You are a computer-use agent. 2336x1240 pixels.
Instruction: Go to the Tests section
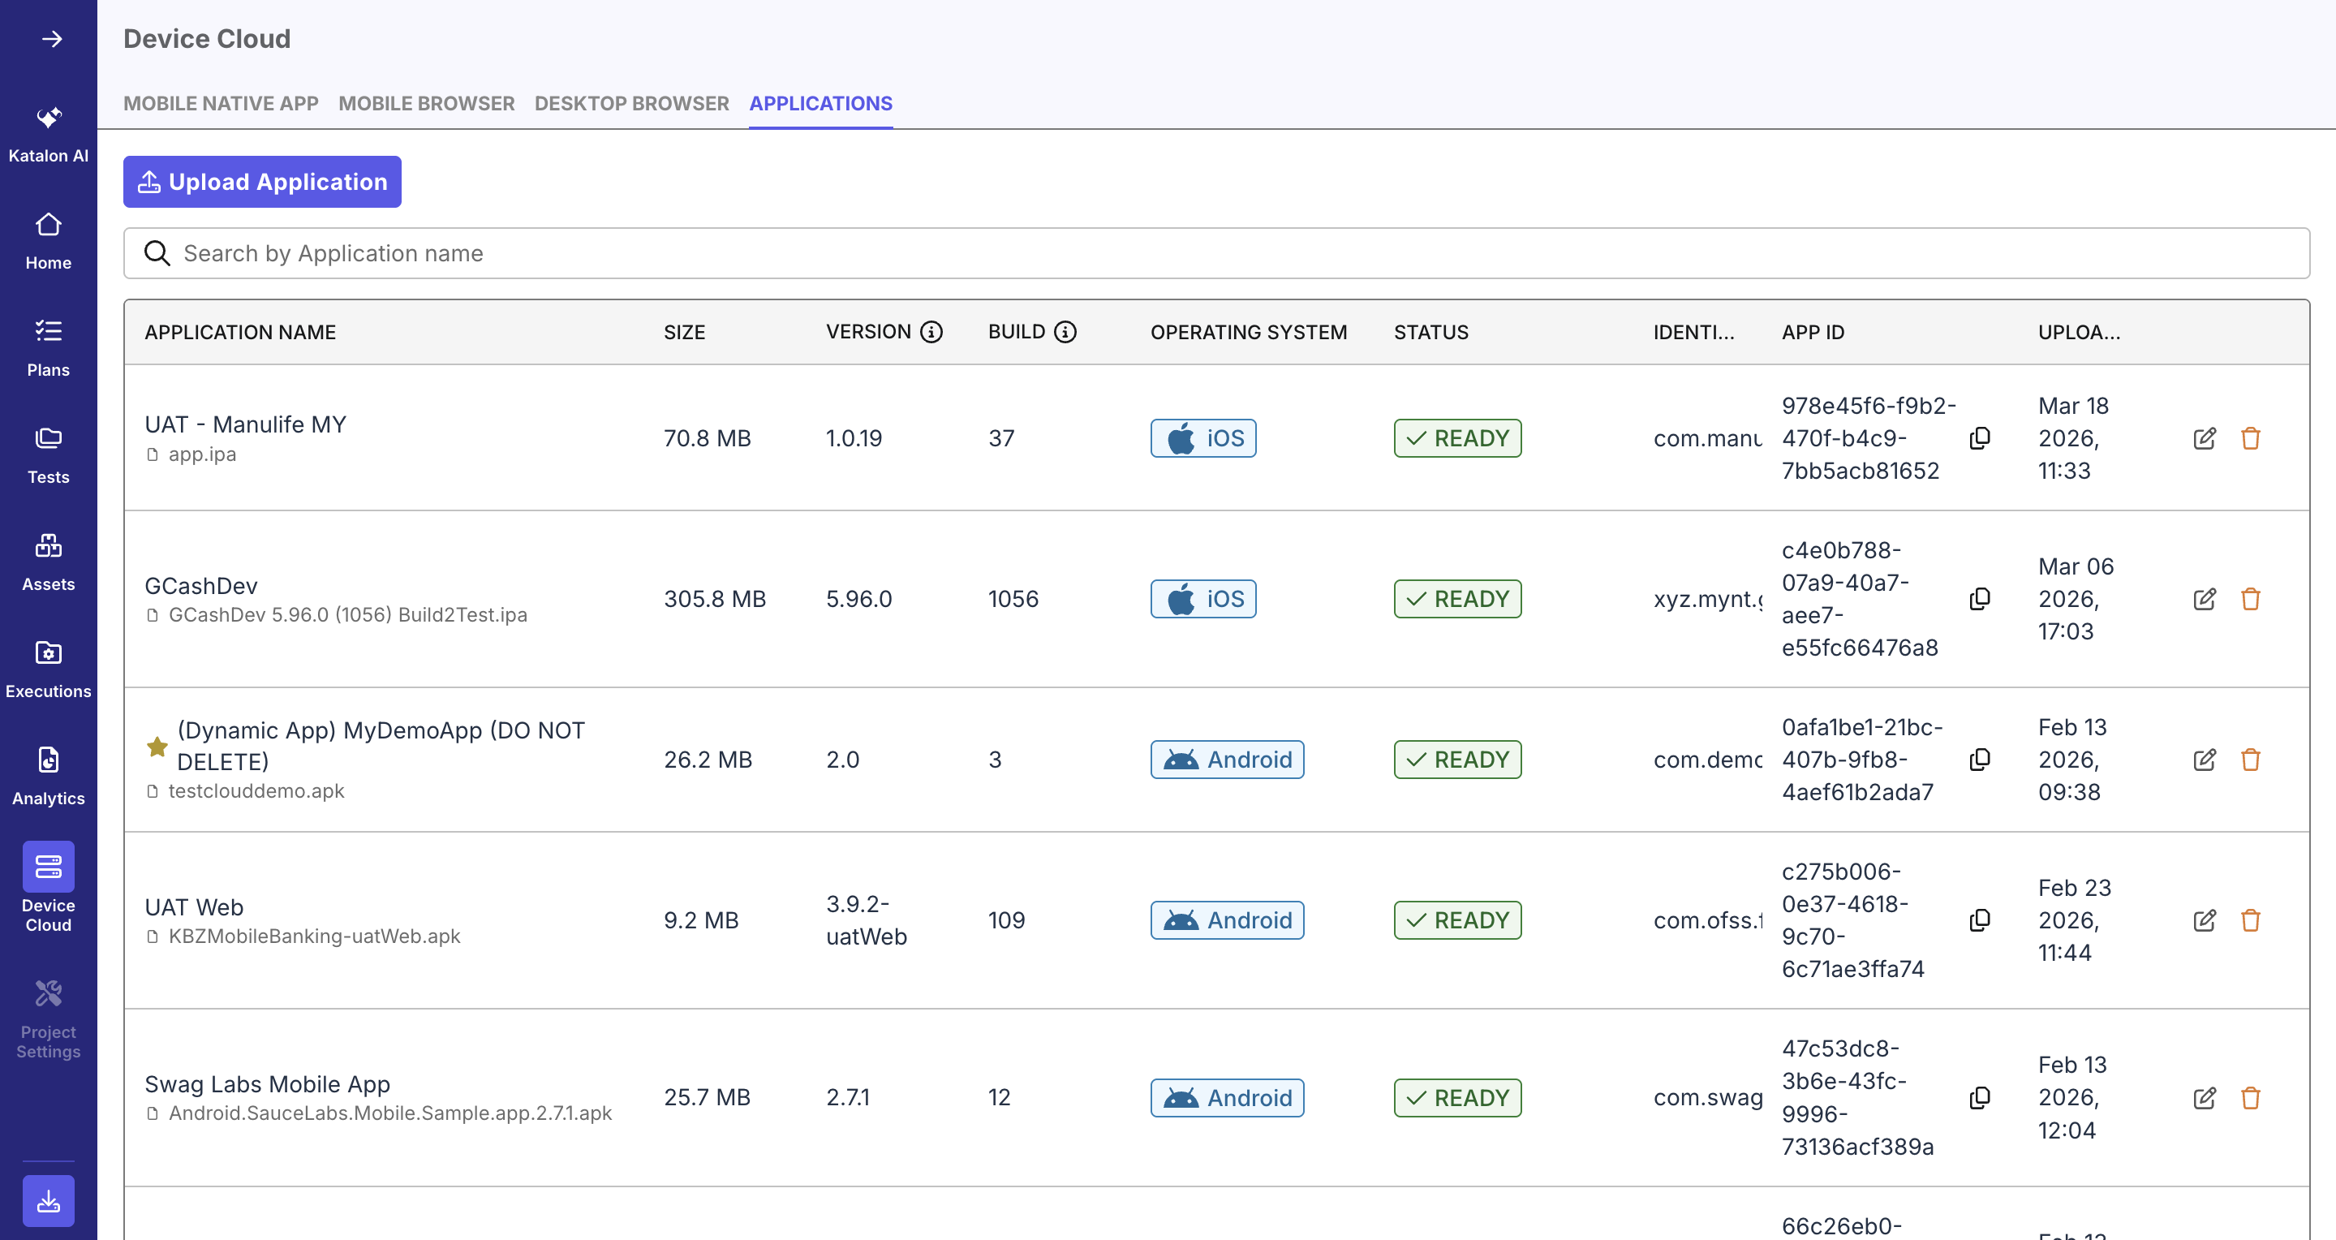[x=48, y=454]
